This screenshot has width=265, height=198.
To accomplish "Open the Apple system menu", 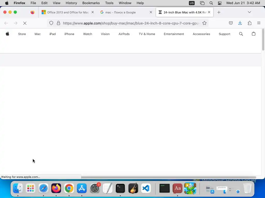I will [7, 3].
